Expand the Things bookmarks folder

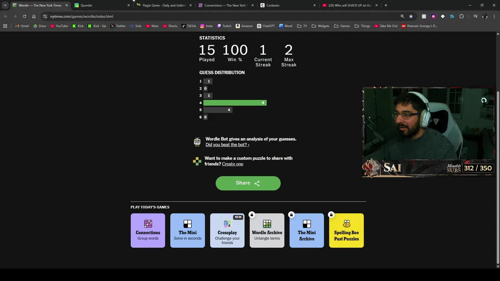[x=362, y=26]
